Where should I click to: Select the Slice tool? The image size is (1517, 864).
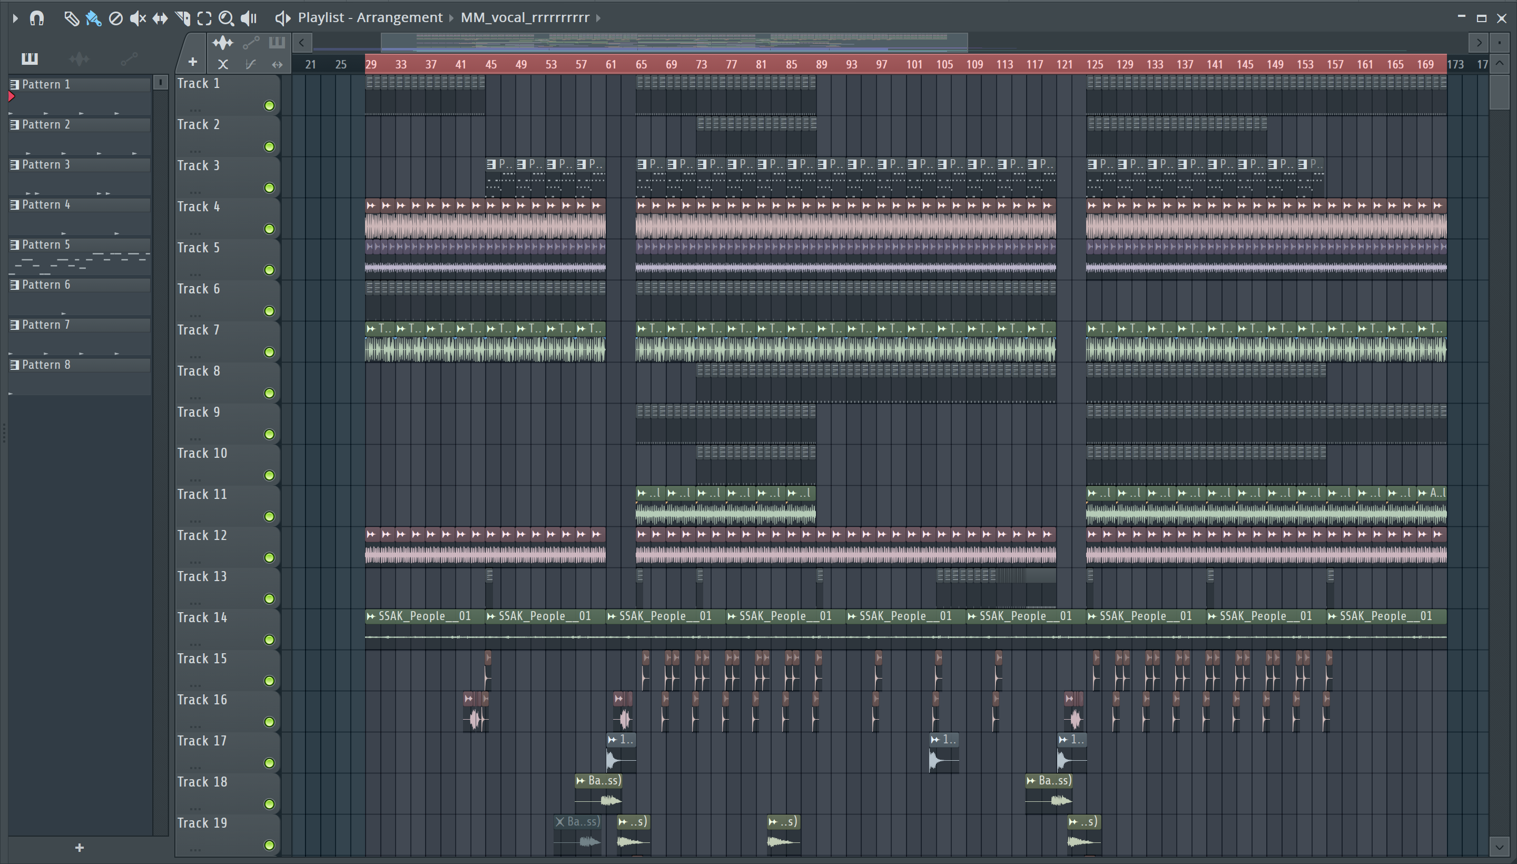pos(182,18)
